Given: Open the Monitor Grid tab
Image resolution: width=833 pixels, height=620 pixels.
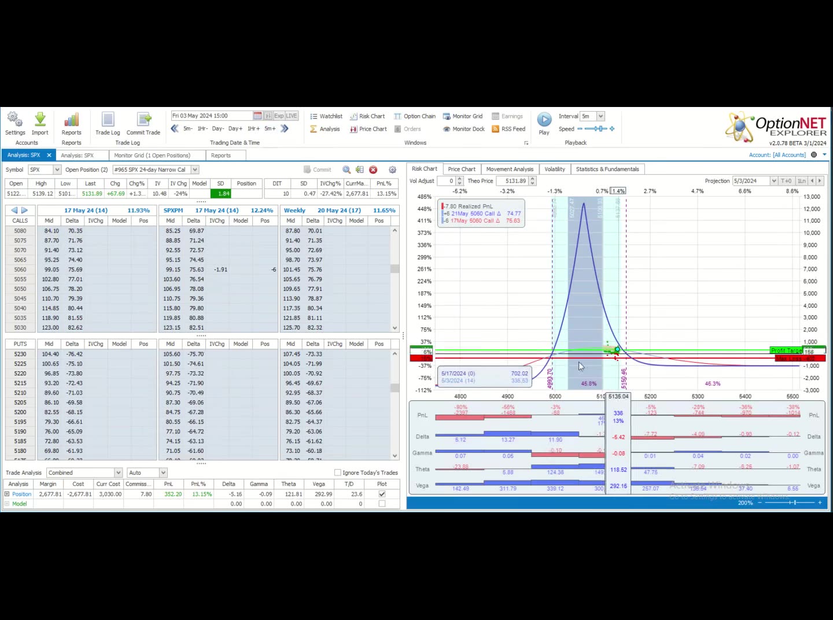Looking at the screenshot, I should [x=152, y=155].
